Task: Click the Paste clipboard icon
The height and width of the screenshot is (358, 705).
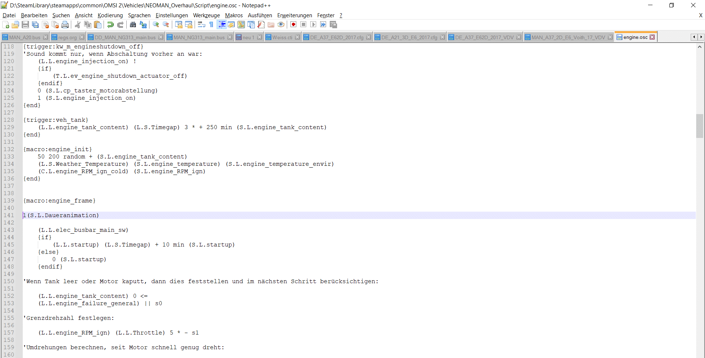Action: pyautogui.click(x=98, y=25)
